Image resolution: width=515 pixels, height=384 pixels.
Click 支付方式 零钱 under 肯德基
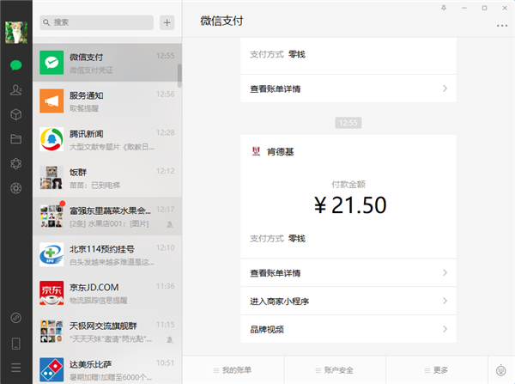pos(278,238)
